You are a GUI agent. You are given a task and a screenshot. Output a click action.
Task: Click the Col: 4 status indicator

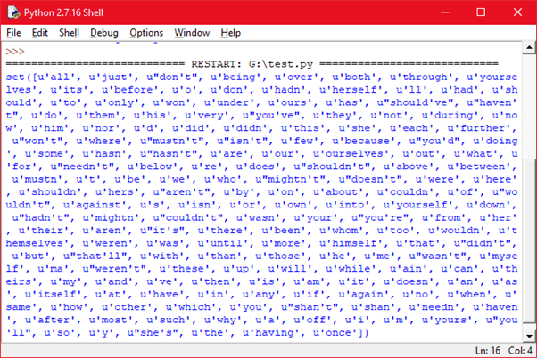click(515, 351)
